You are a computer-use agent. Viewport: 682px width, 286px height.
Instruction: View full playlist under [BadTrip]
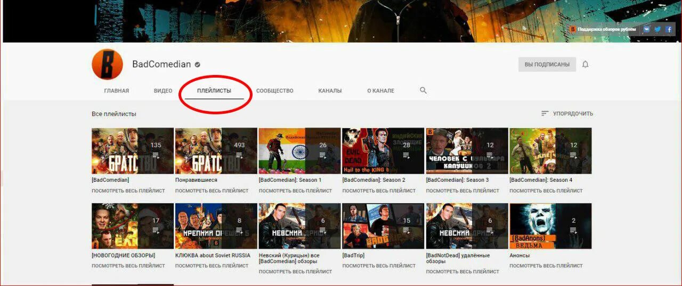coord(379,266)
